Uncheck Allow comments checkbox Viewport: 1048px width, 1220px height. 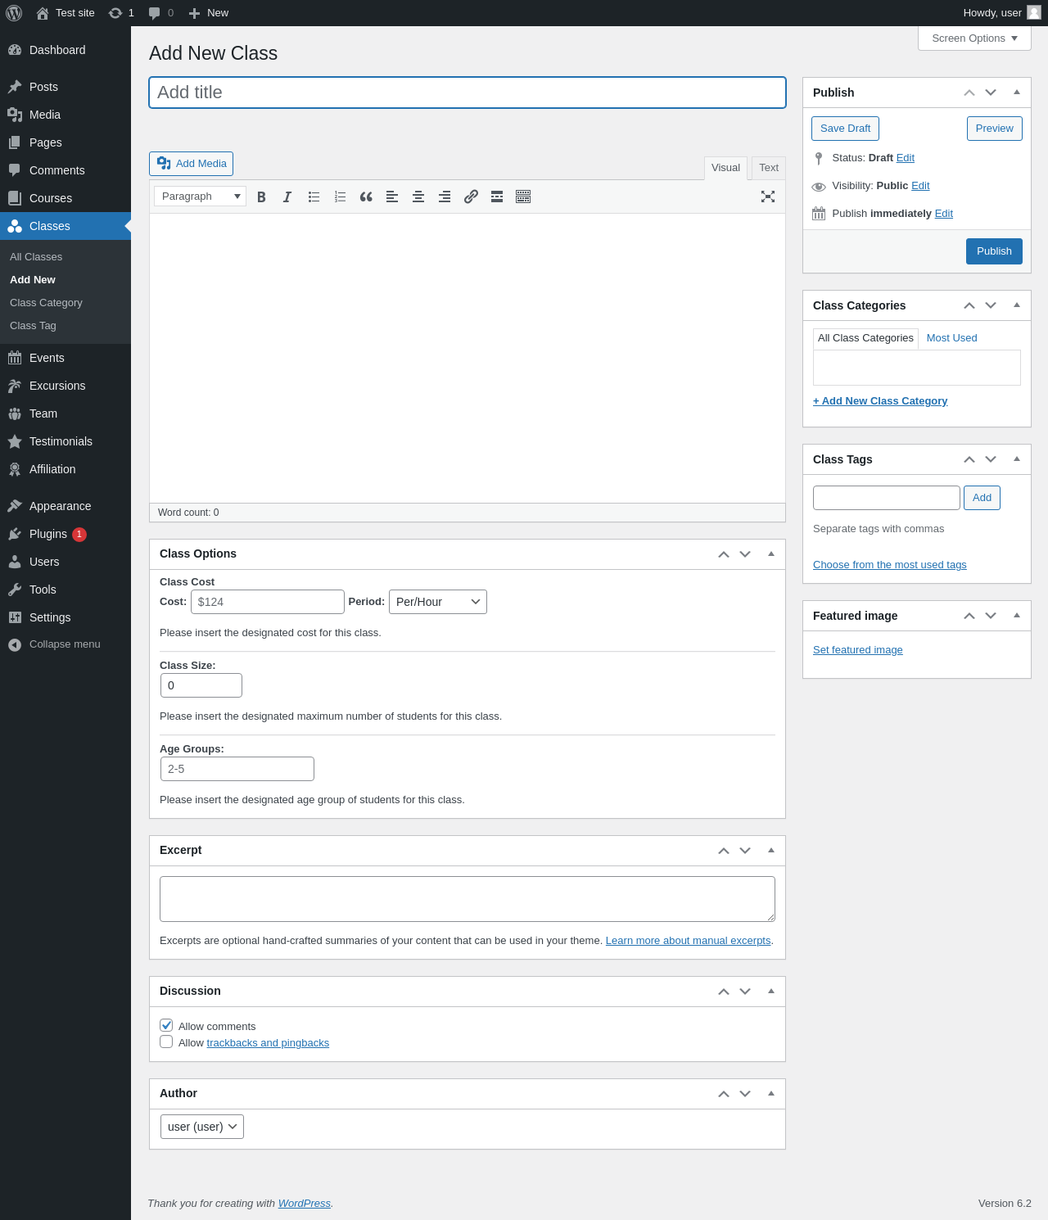pyautogui.click(x=166, y=1025)
